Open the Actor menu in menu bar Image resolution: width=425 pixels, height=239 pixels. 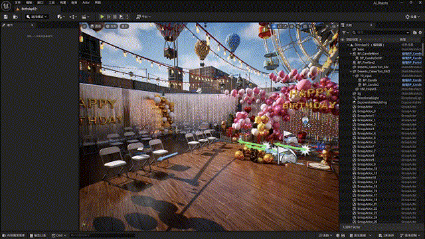pyautogui.click(x=86, y=3)
